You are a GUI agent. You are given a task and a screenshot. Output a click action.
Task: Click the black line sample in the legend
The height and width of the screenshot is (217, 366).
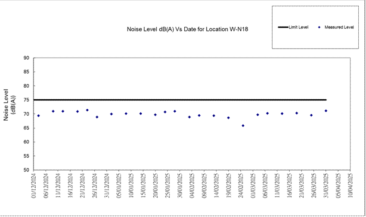click(x=282, y=28)
